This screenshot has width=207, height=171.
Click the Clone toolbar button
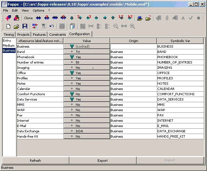[28, 18]
